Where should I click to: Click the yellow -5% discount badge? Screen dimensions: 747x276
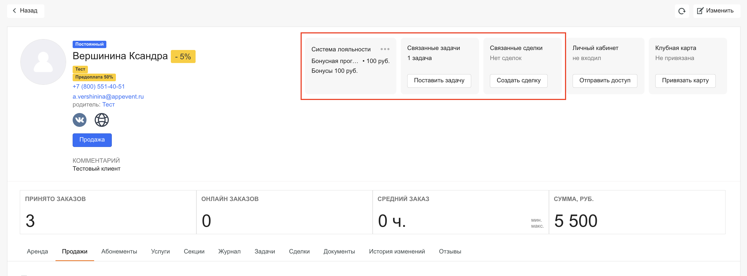(183, 57)
